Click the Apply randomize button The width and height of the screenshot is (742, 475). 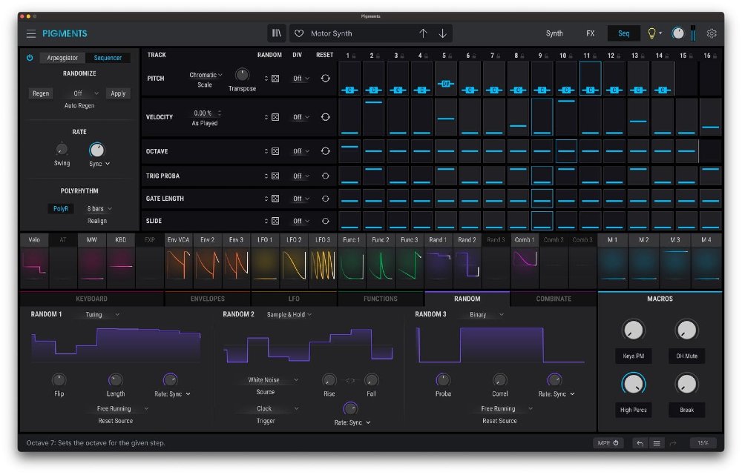118,93
